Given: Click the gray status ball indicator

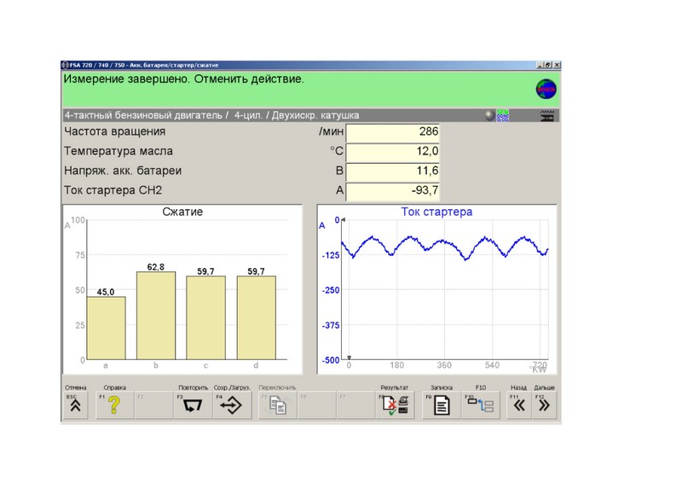Looking at the screenshot, I should pos(489,115).
